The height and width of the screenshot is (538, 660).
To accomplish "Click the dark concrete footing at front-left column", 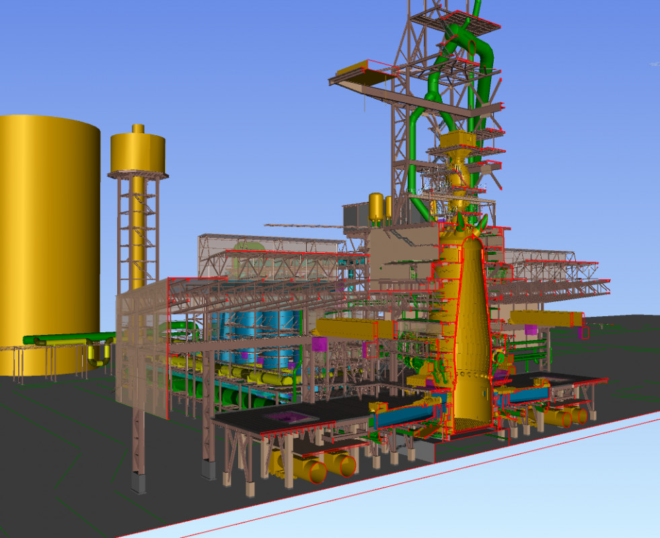I will point(138,482).
